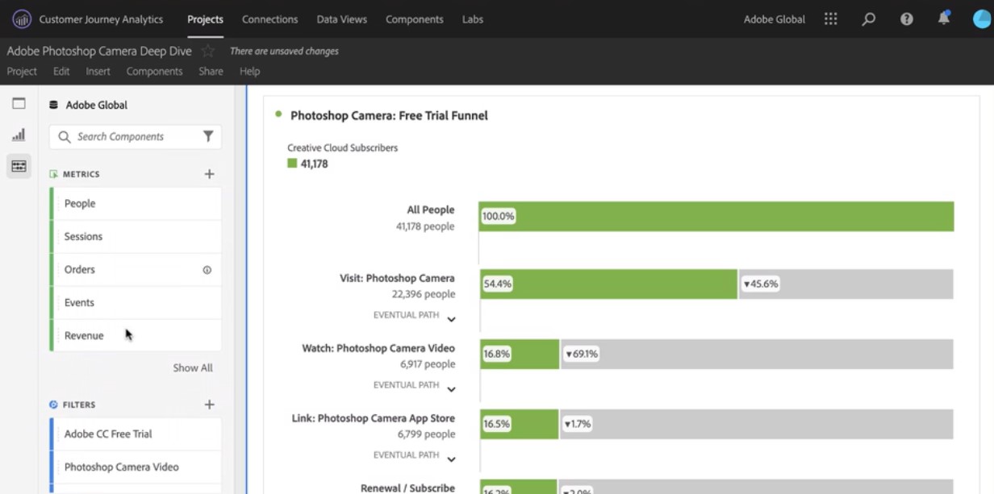Click the filter funnel icon in search box

click(208, 136)
